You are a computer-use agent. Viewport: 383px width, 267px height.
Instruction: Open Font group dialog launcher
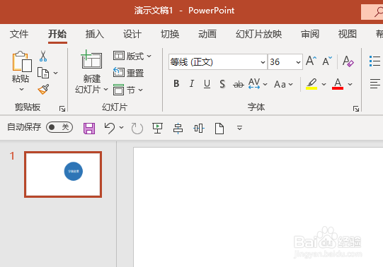[356, 109]
